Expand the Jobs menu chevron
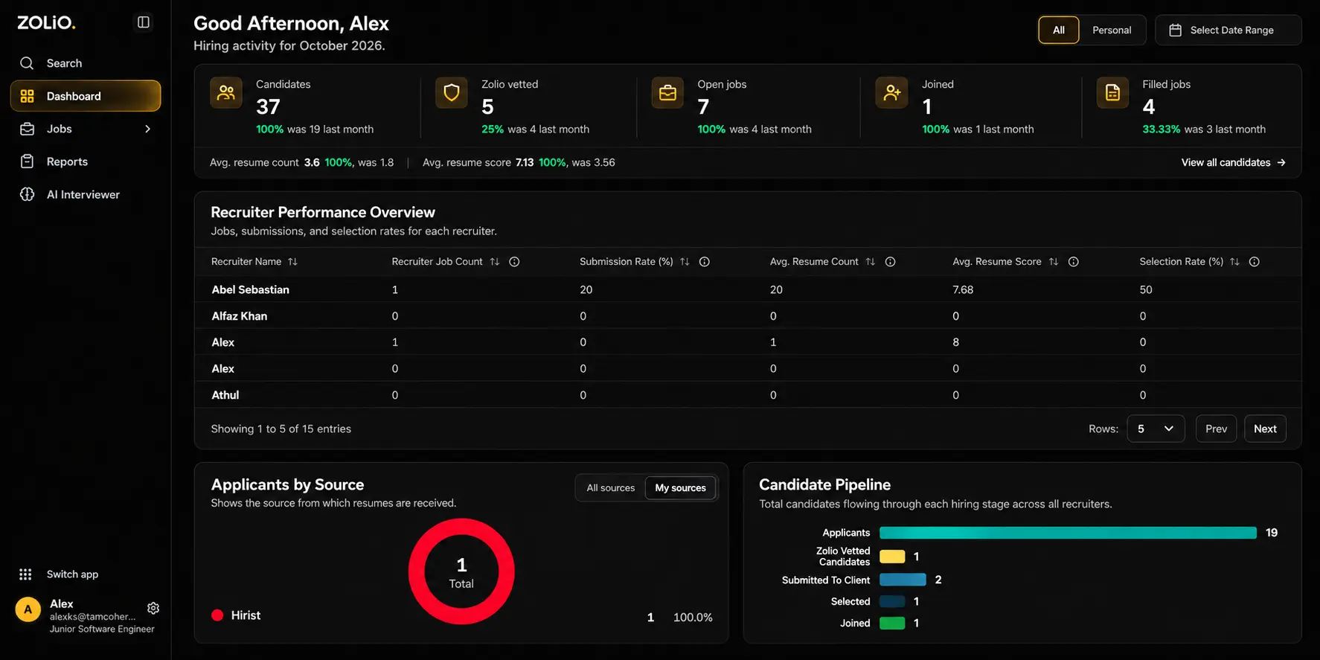 (x=147, y=129)
